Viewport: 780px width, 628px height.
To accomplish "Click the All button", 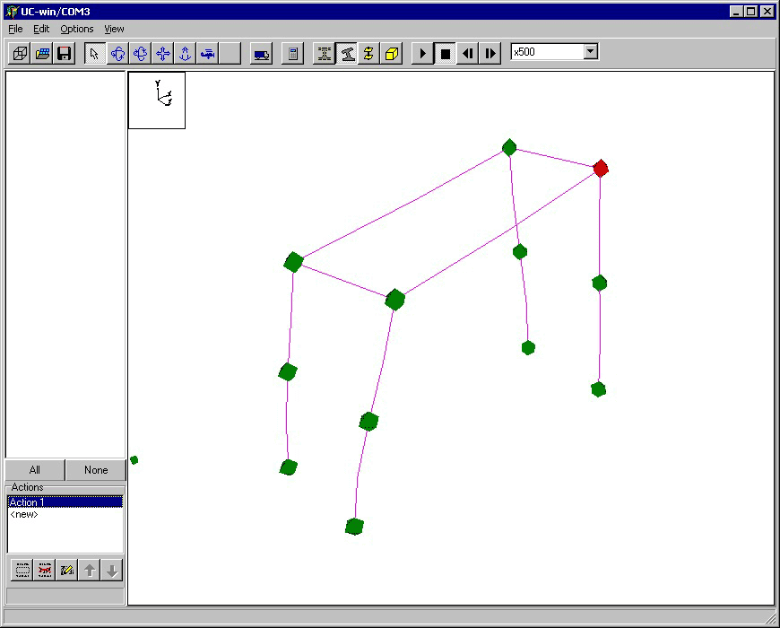I will (x=35, y=470).
